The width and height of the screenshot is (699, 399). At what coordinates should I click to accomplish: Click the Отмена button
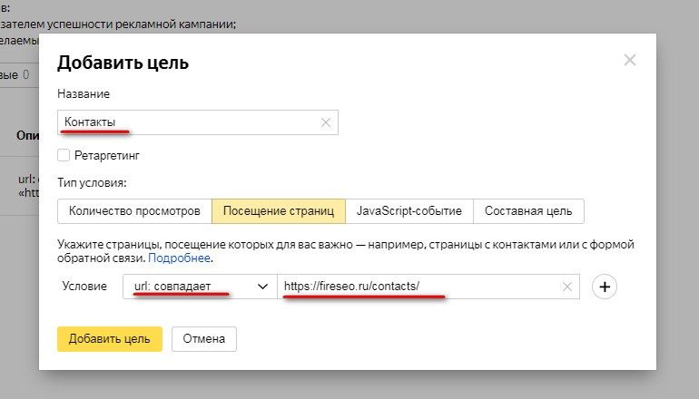tap(204, 339)
